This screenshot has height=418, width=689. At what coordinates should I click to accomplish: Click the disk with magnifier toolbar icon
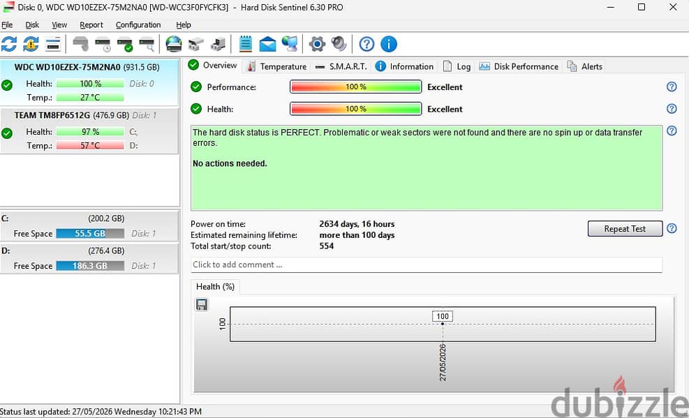(x=147, y=44)
